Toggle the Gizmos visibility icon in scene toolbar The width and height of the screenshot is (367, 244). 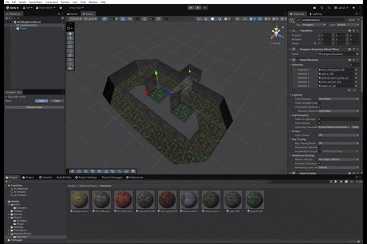pos(283,19)
